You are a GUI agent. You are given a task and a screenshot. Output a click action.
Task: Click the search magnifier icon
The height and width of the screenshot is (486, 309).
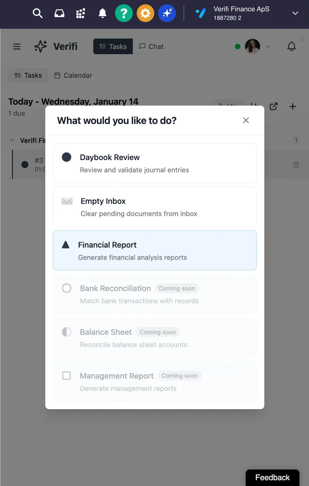tap(38, 13)
